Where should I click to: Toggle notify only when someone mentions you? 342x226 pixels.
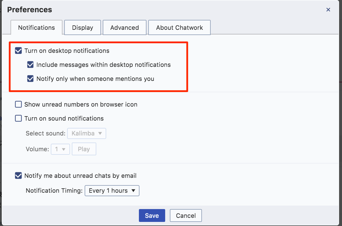point(30,79)
